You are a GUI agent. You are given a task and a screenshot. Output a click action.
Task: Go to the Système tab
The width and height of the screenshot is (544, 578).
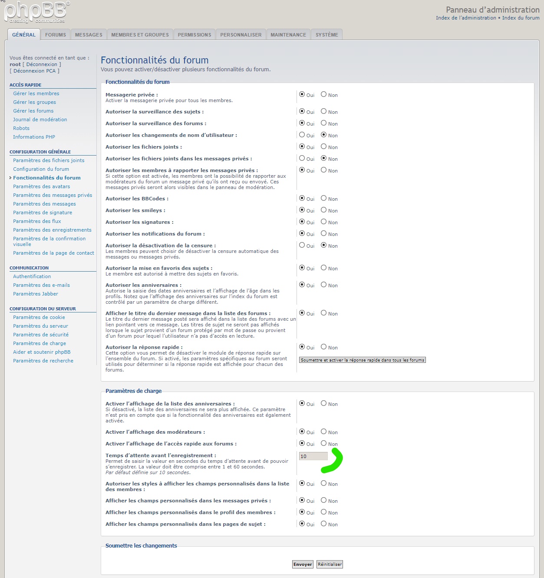[326, 35]
